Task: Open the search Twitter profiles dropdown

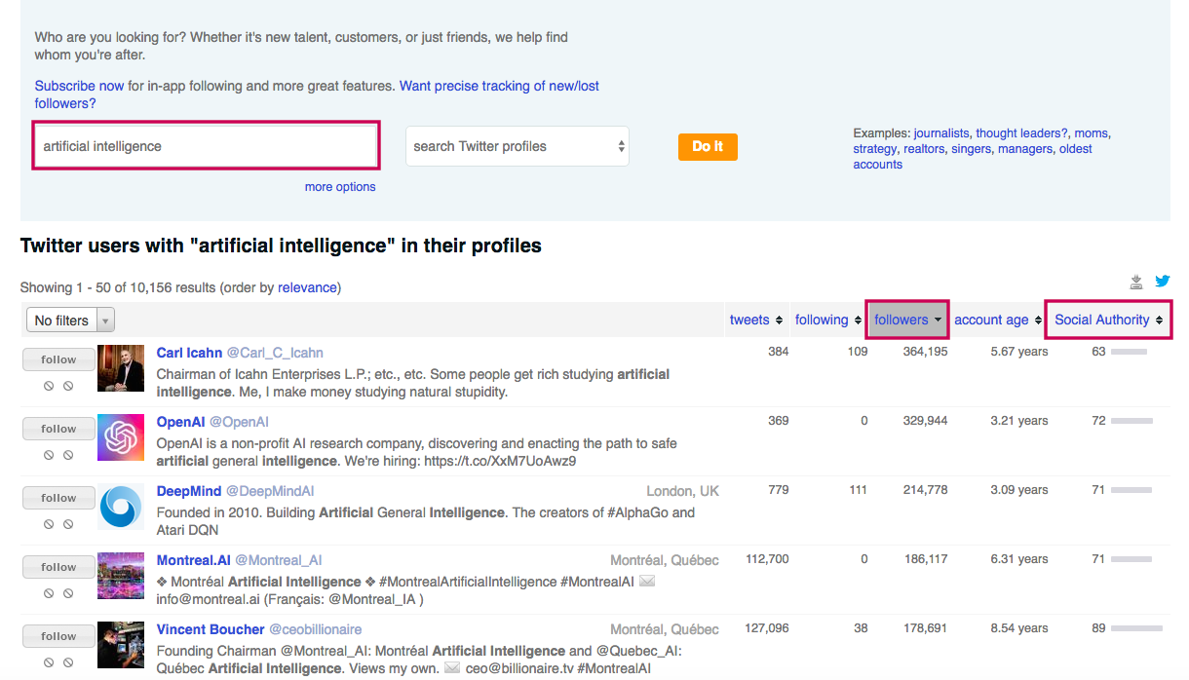Action: point(517,146)
